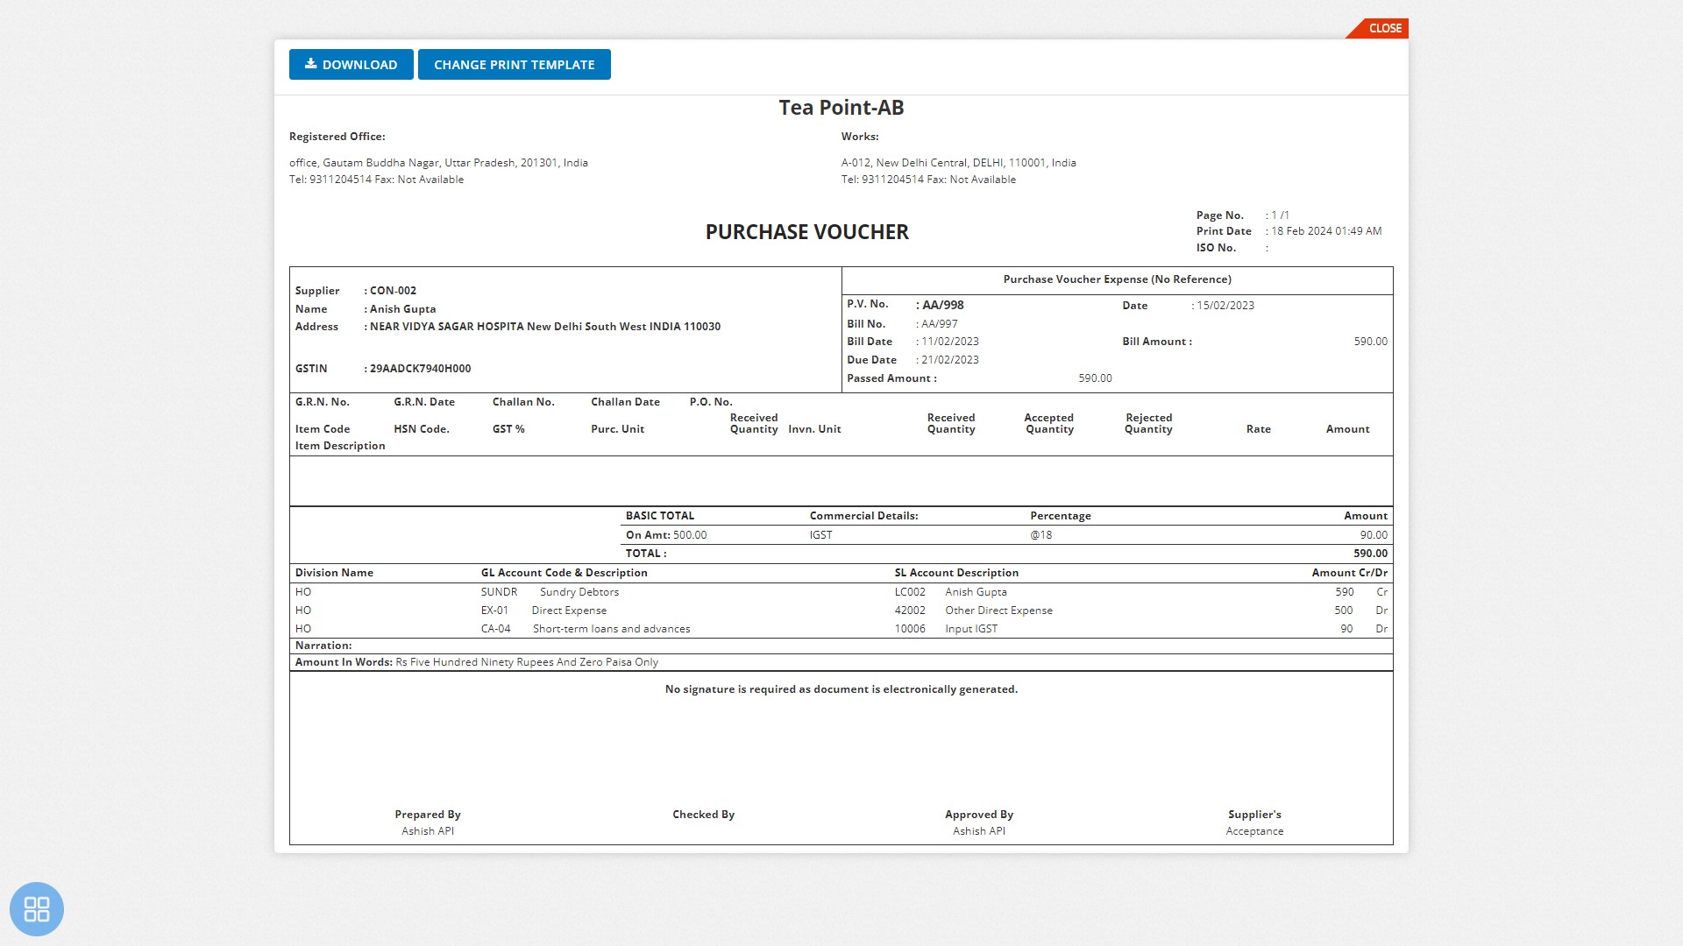Click voucher date 15/02/2023
1683x946 pixels.
coord(1225,306)
